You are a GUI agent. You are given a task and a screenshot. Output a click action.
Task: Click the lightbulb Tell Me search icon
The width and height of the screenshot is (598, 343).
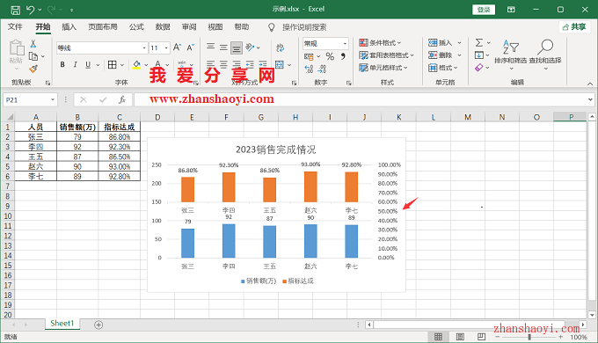[271, 27]
